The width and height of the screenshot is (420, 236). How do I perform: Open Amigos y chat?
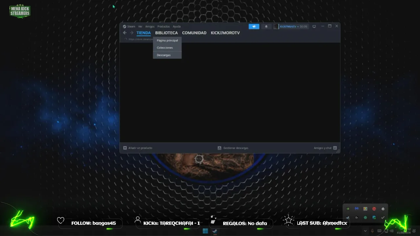323,148
